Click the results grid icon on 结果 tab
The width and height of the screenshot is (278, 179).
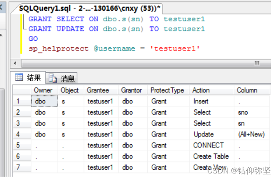pyautogui.click(x=19, y=77)
